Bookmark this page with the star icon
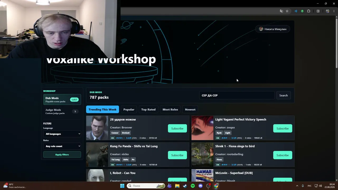Image resolution: width=338 pixels, height=190 pixels. coord(287,11)
